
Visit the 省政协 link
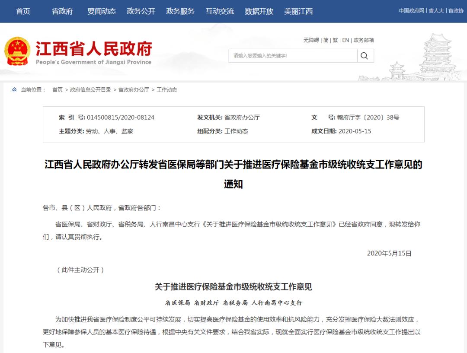pos(456,11)
